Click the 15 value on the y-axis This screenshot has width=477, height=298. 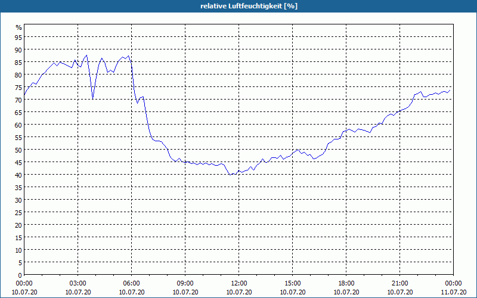pyautogui.click(x=18, y=237)
